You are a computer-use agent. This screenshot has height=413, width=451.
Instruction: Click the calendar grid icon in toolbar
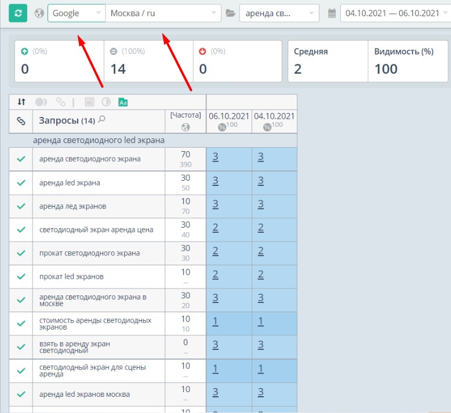[89, 102]
